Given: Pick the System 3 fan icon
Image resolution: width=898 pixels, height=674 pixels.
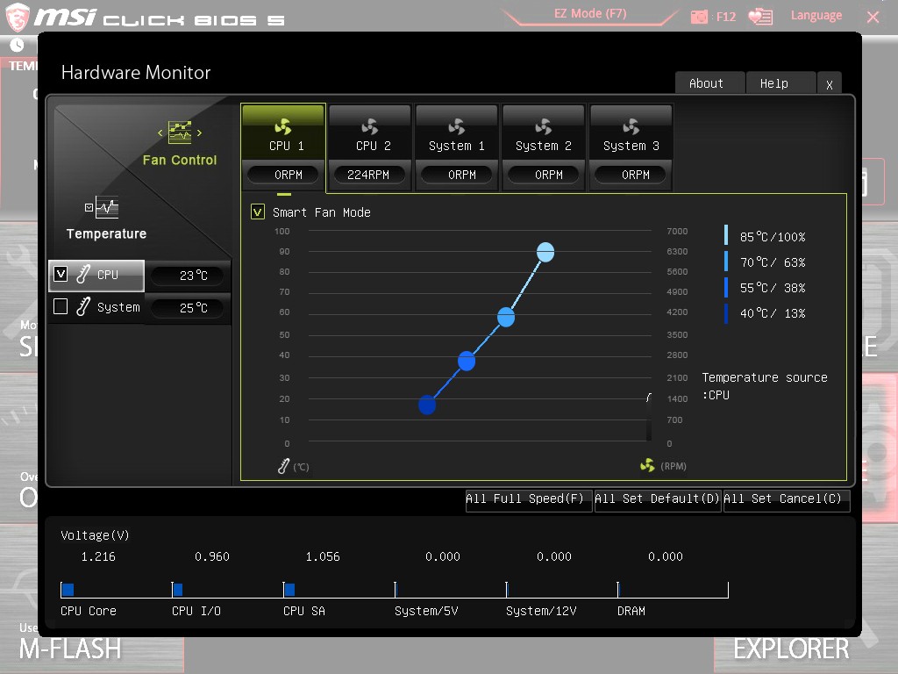Looking at the screenshot, I should coord(631,126).
